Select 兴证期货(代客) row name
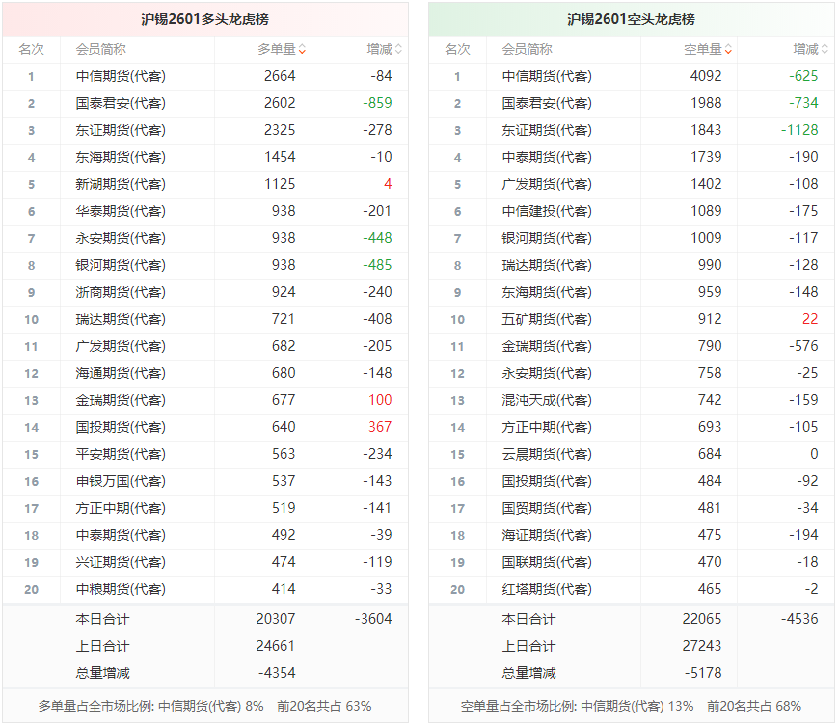This screenshot has width=839, height=727. 121,563
